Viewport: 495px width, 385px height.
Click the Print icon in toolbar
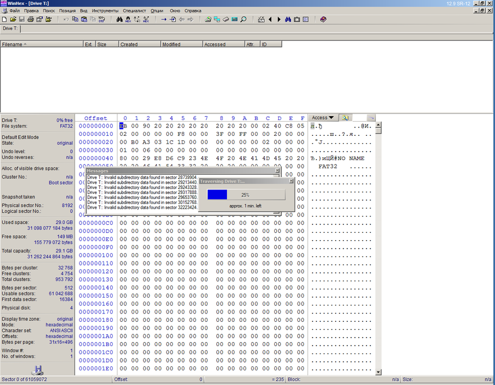pyautogui.click(x=30, y=19)
